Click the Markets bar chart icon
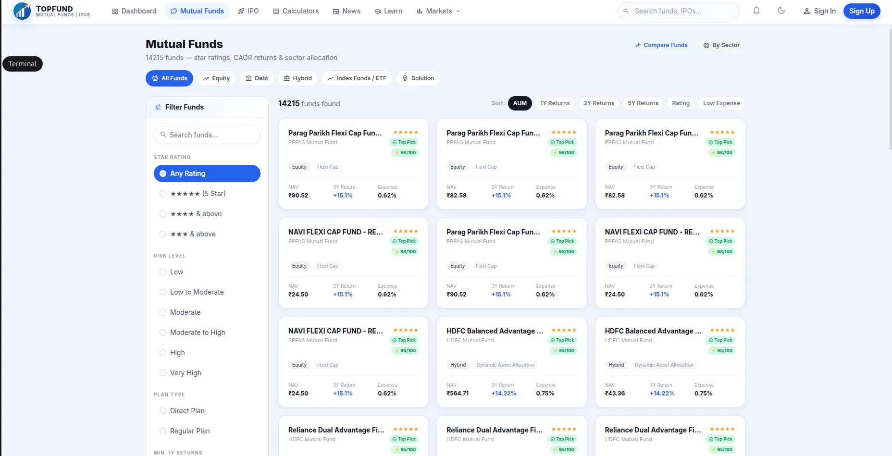Screen dimensions: 892x456 (x=420, y=11)
